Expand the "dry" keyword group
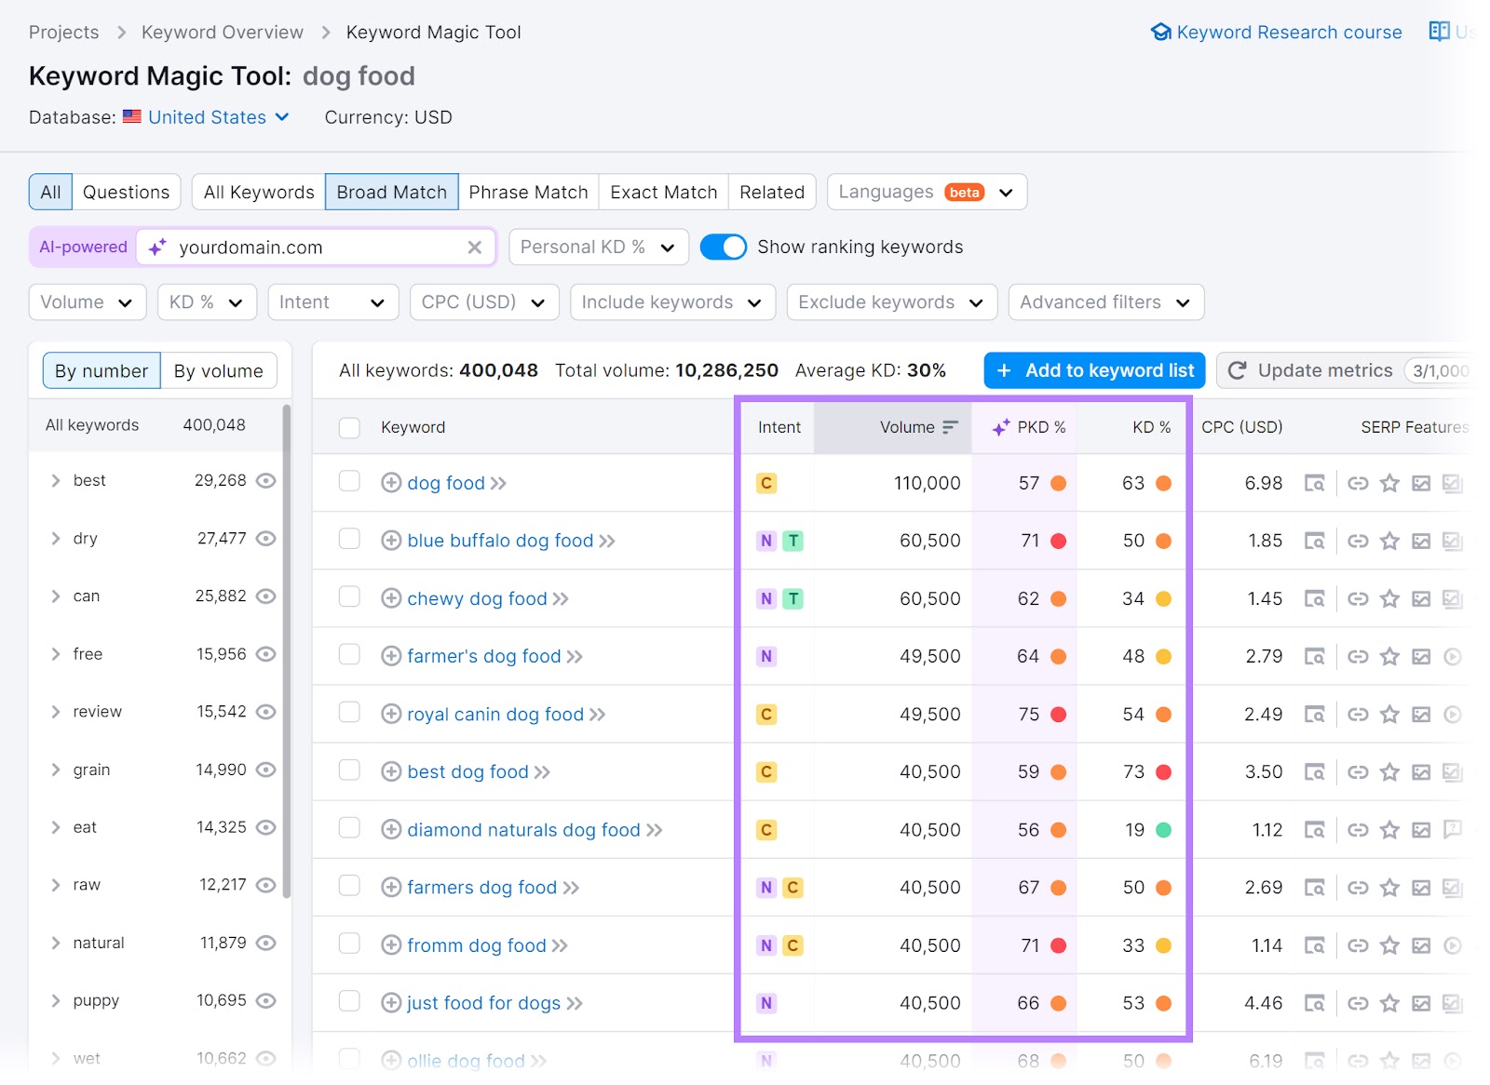 tap(55, 538)
